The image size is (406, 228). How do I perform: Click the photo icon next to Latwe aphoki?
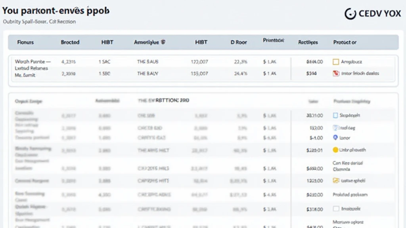click(x=335, y=180)
